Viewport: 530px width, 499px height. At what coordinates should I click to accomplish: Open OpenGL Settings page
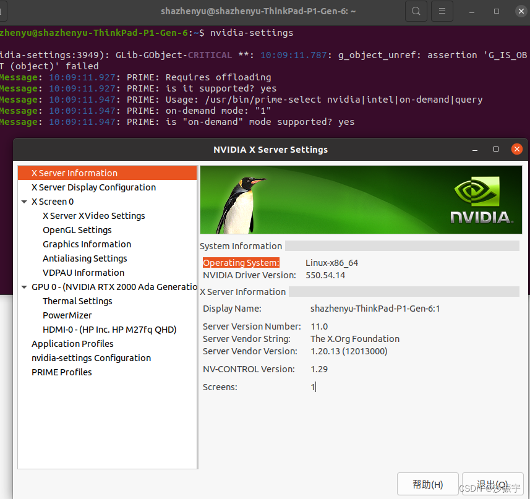point(77,230)
